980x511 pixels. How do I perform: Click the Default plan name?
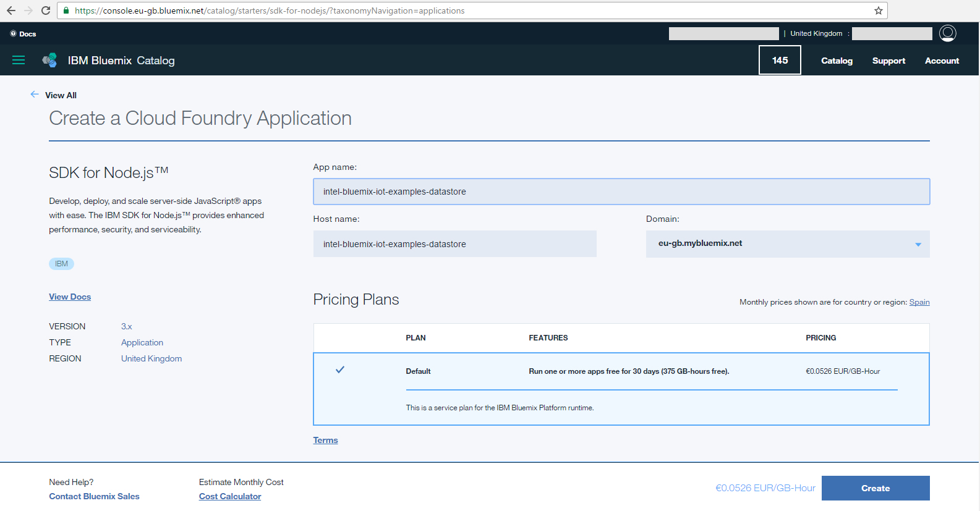click(418, 371)
